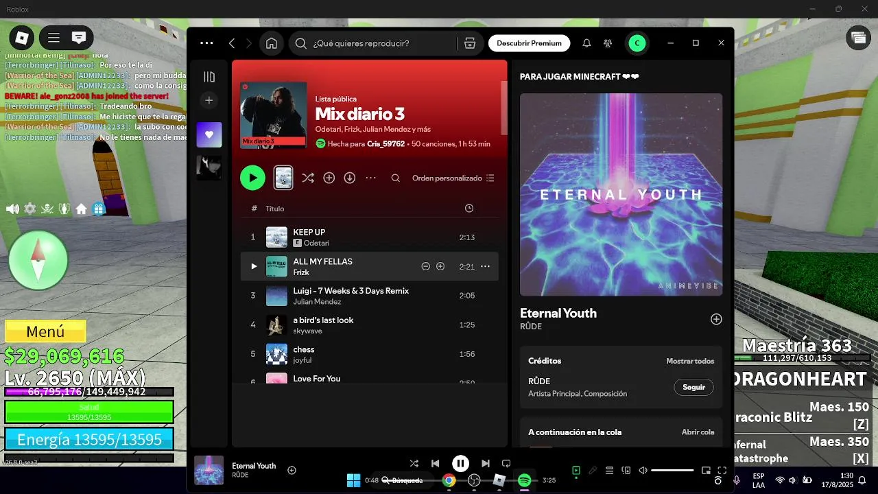Adjust the Spotify volume slider

point(672,471)
